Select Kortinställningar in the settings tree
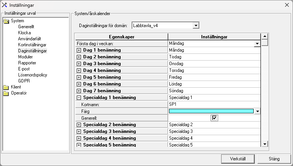The width and height of the screenshot is (293, 166). [x=32, y=45]
